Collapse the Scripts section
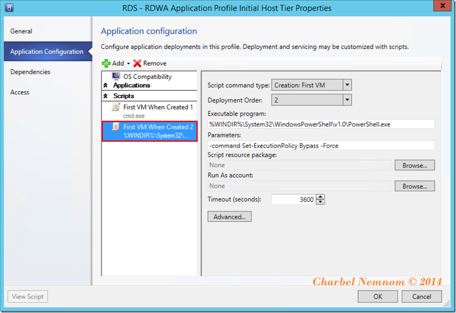This screenshot has width=456, height=313. pos(106,96)
